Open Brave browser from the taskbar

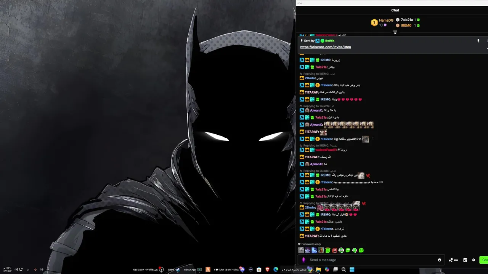pyautogui.click(x=267, y=269)
